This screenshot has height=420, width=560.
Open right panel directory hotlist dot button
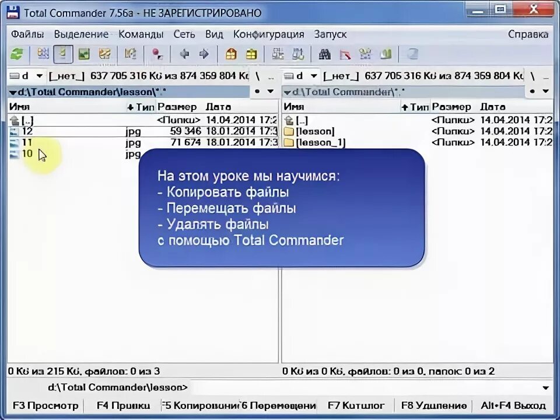pos(533,92)
